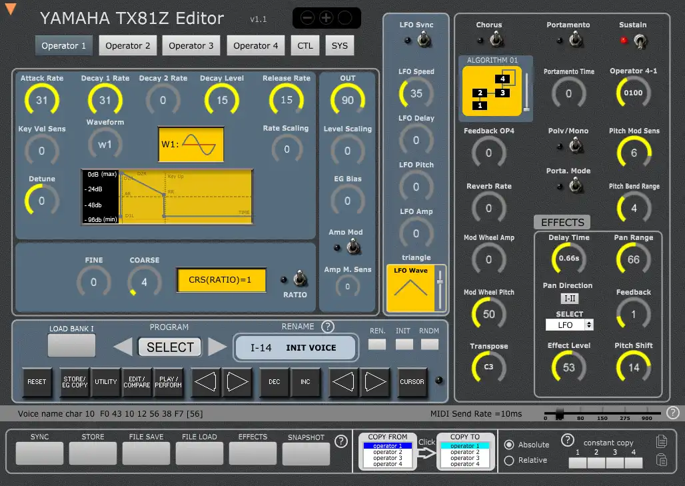Open the SYS tab
685x486 pixels.
[339, 45]
